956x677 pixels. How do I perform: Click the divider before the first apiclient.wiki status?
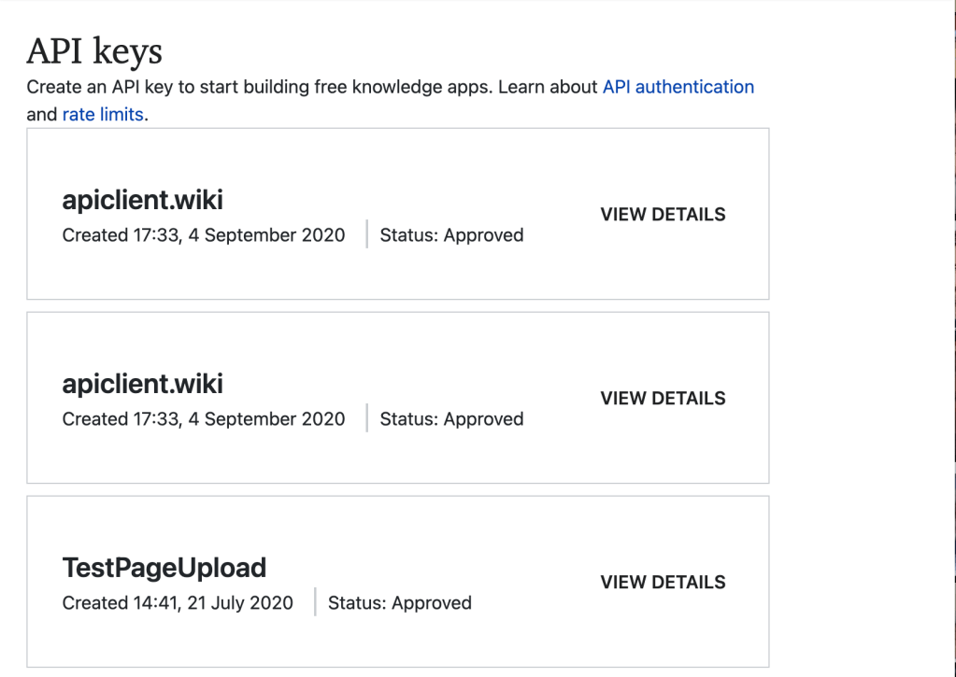point(366,234)
